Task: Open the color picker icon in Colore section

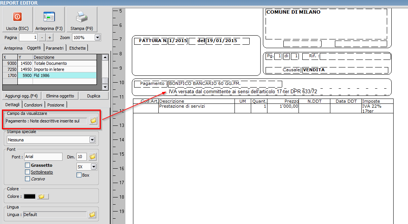Action: click(x=42, y=196)
